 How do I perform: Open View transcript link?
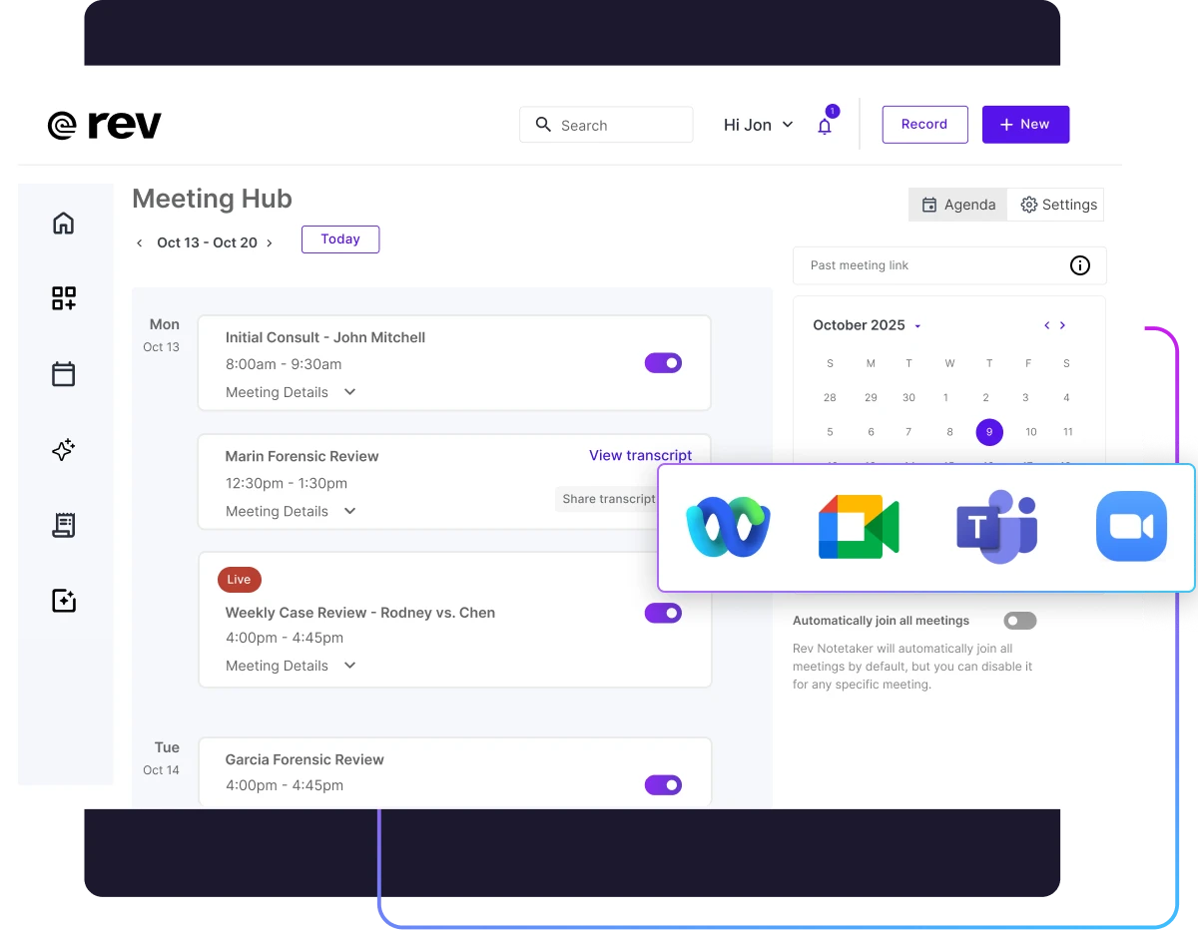[640, 455]
